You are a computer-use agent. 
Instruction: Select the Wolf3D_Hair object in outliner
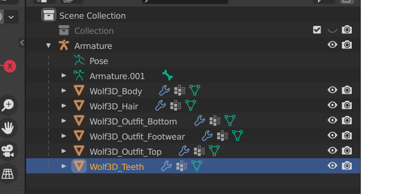click(114, 106)
